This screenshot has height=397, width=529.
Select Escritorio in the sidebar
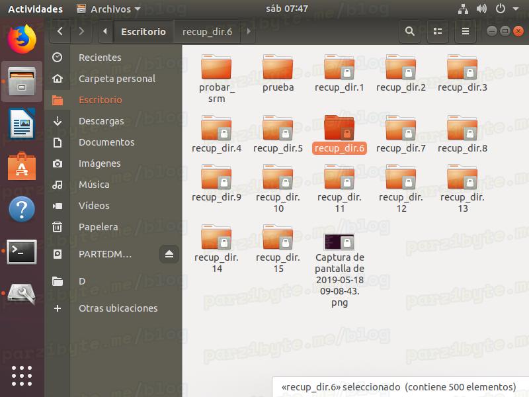pyautogui.click(x=113, y=100)
